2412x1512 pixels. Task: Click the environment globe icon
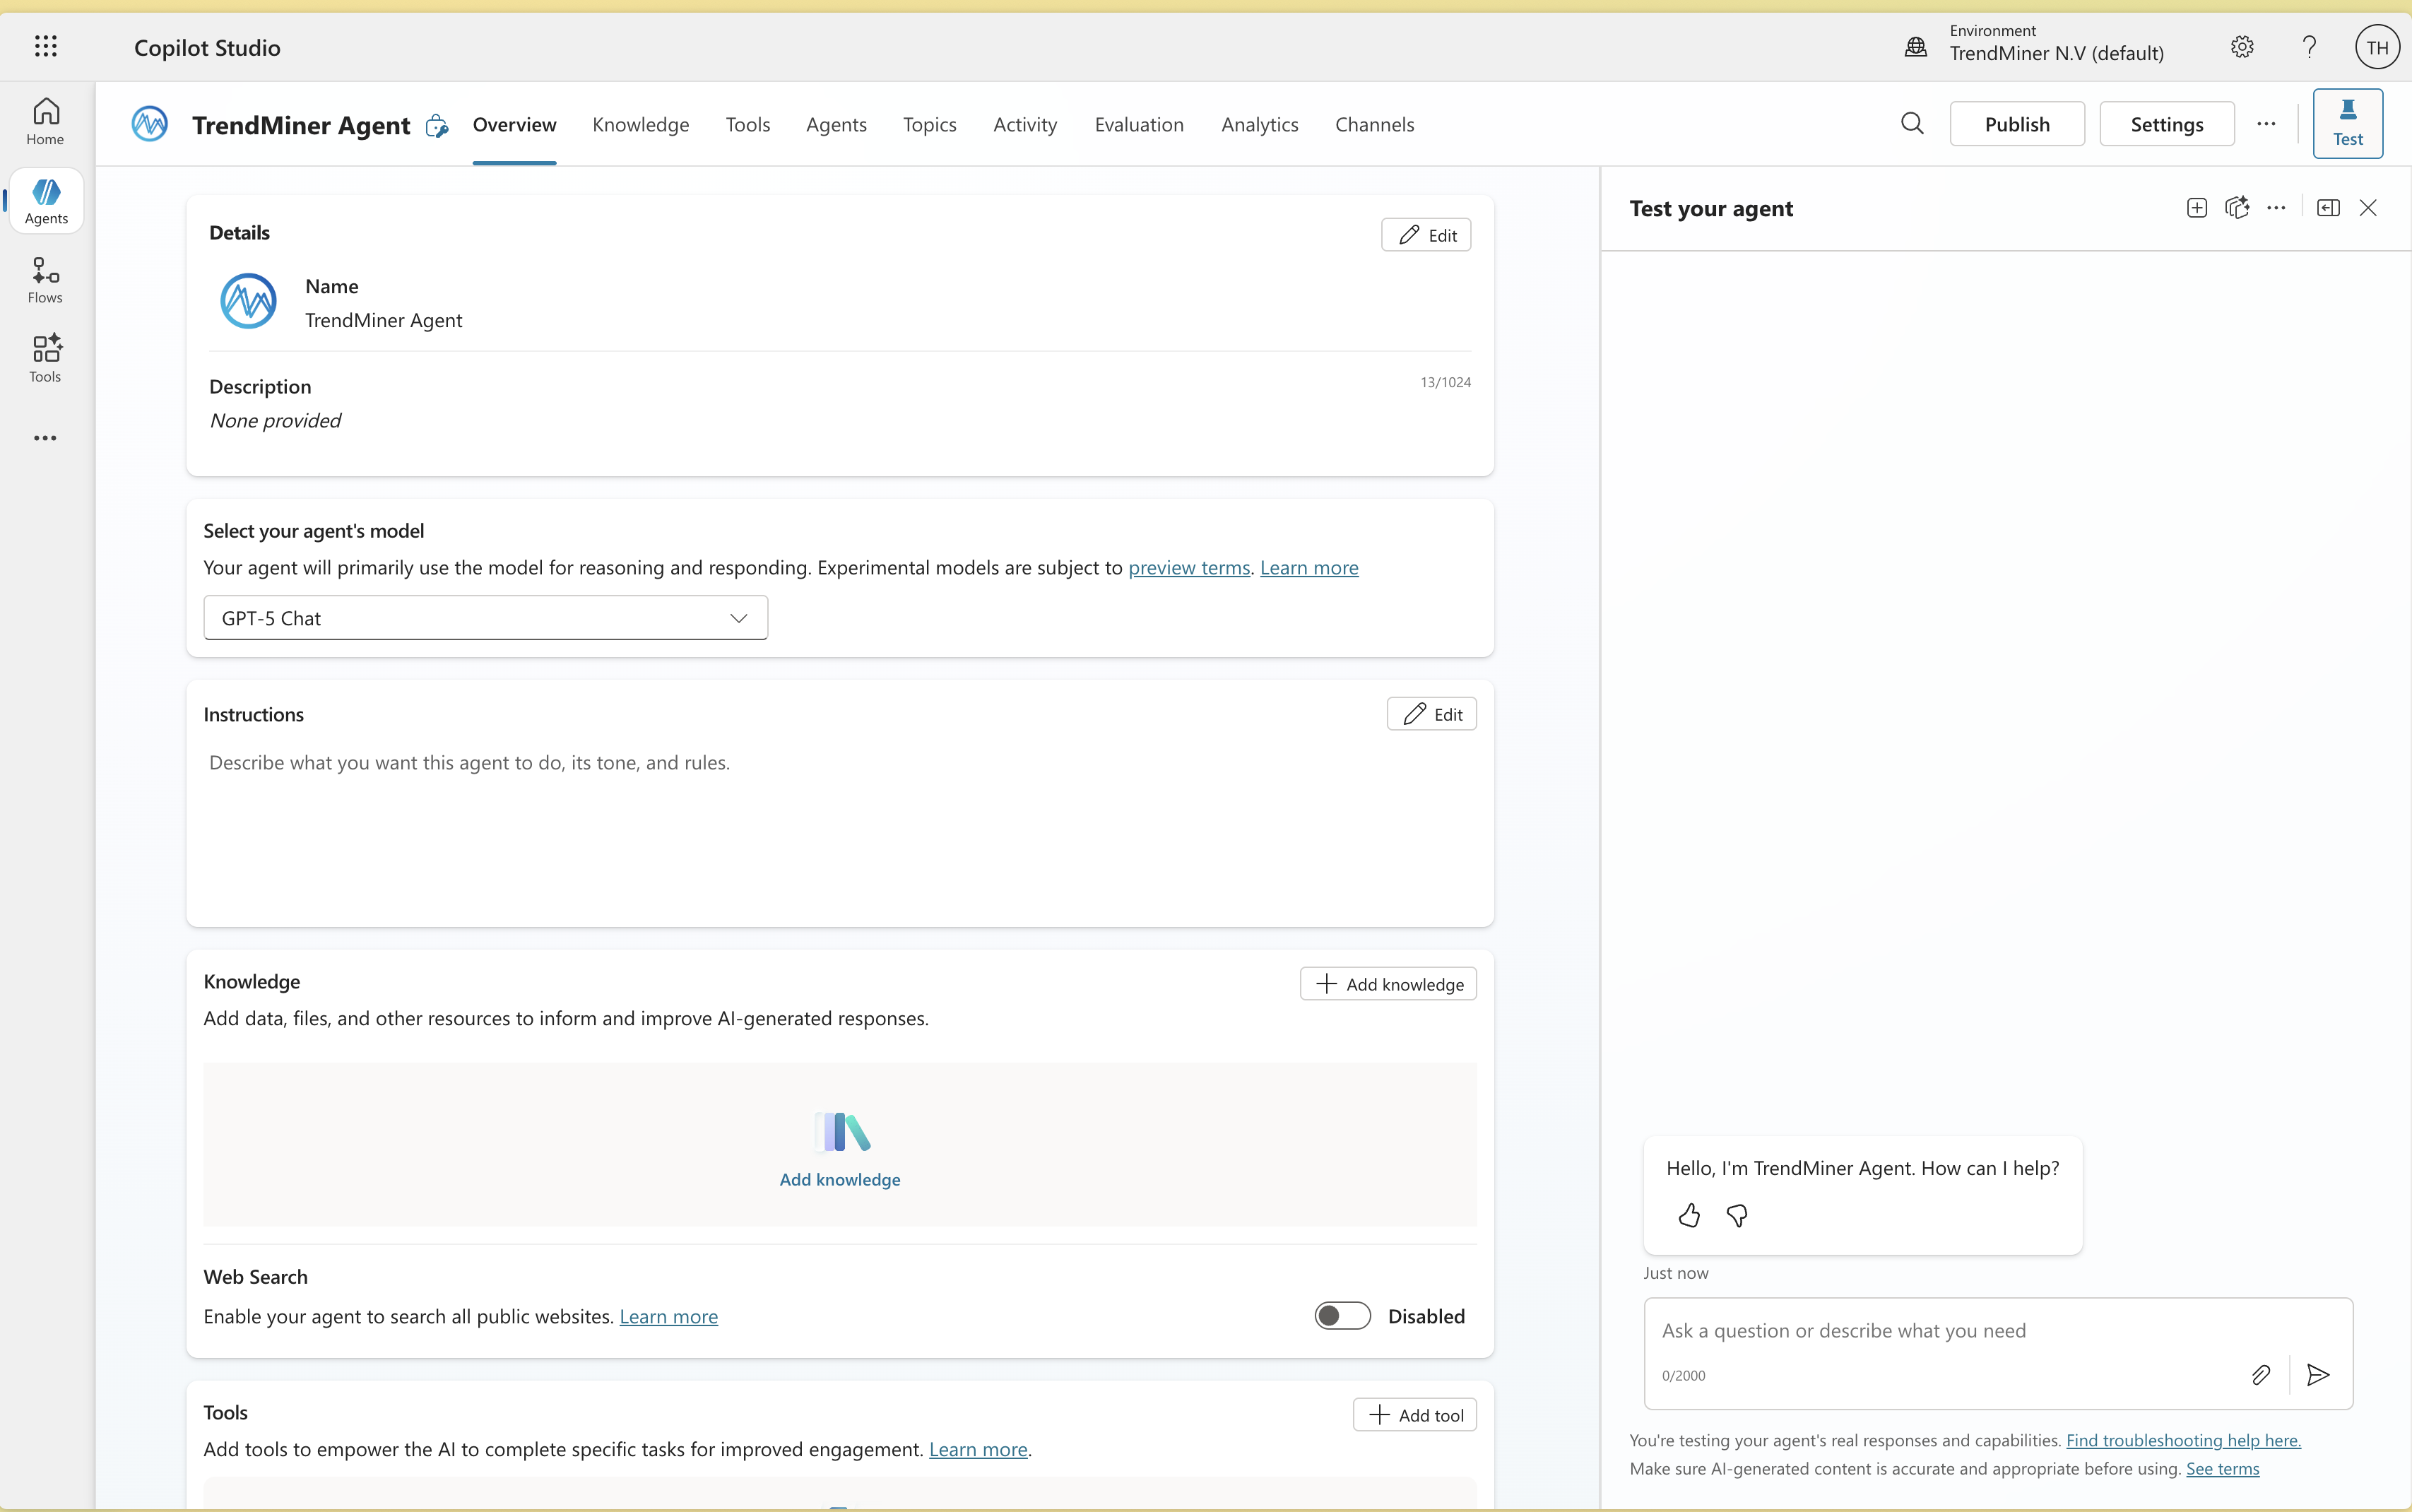(x=1915, y=47)
